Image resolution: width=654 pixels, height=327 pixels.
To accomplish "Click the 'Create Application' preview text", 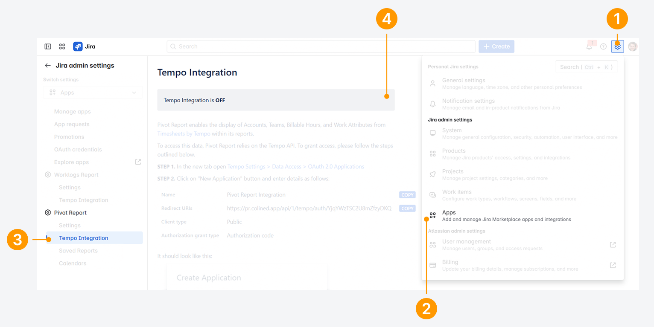I will pos(209,278).
